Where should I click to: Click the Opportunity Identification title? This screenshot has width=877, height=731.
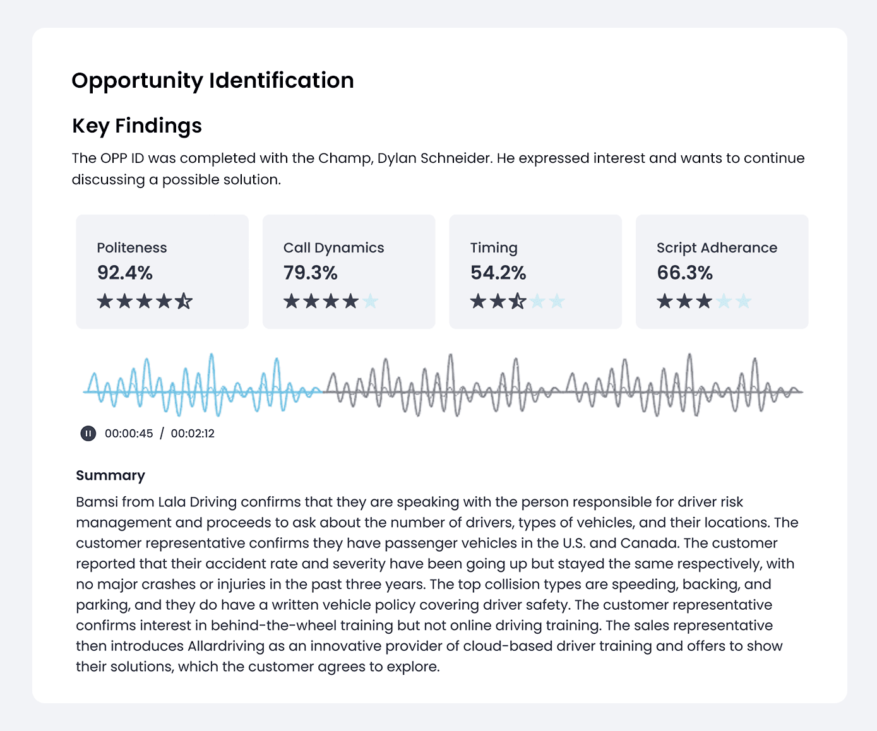coord(213,81)
